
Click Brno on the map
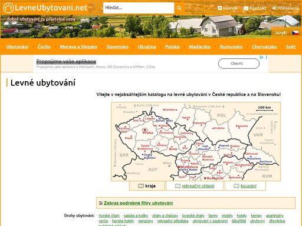pos(173,149)
